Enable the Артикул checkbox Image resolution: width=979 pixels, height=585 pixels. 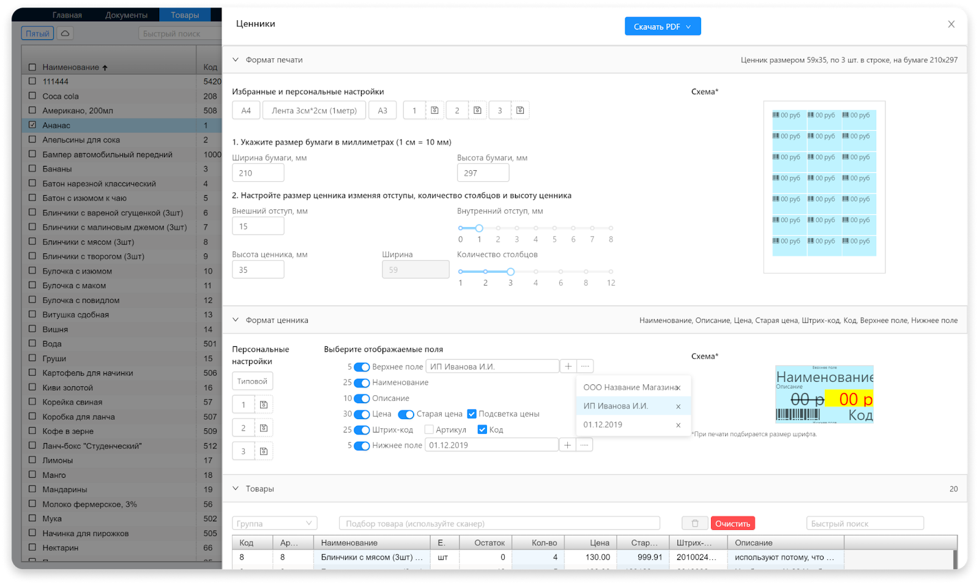coord(429,430)
